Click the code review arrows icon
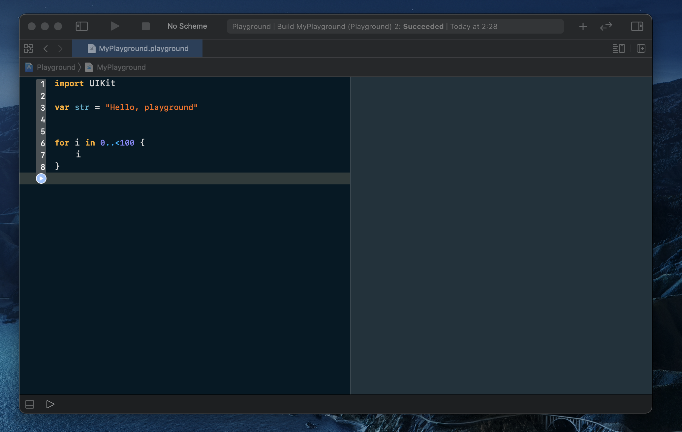This screenshot has width=682, height=432. (606, 26)
